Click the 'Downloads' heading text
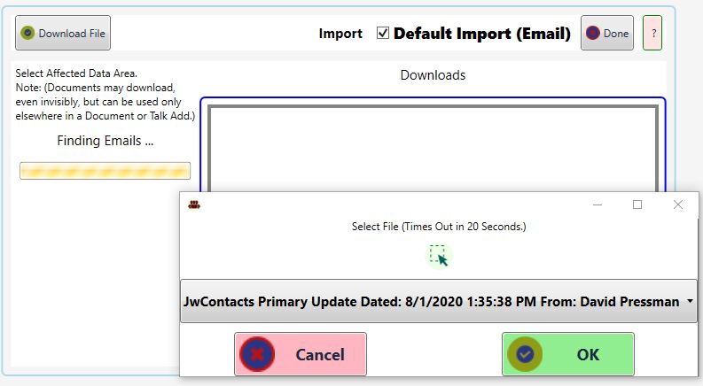 [434, 75]
